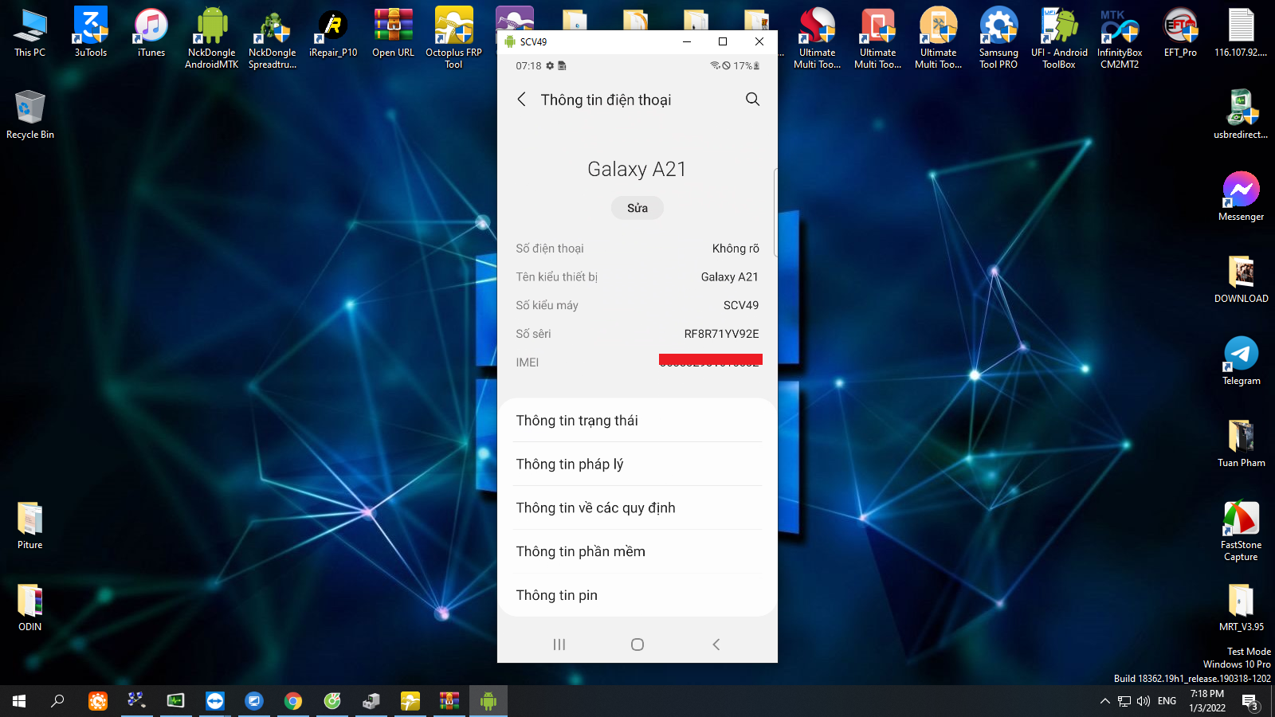Open the taskbar clock showing 7:18 PM

click(x=1207, y=701)
